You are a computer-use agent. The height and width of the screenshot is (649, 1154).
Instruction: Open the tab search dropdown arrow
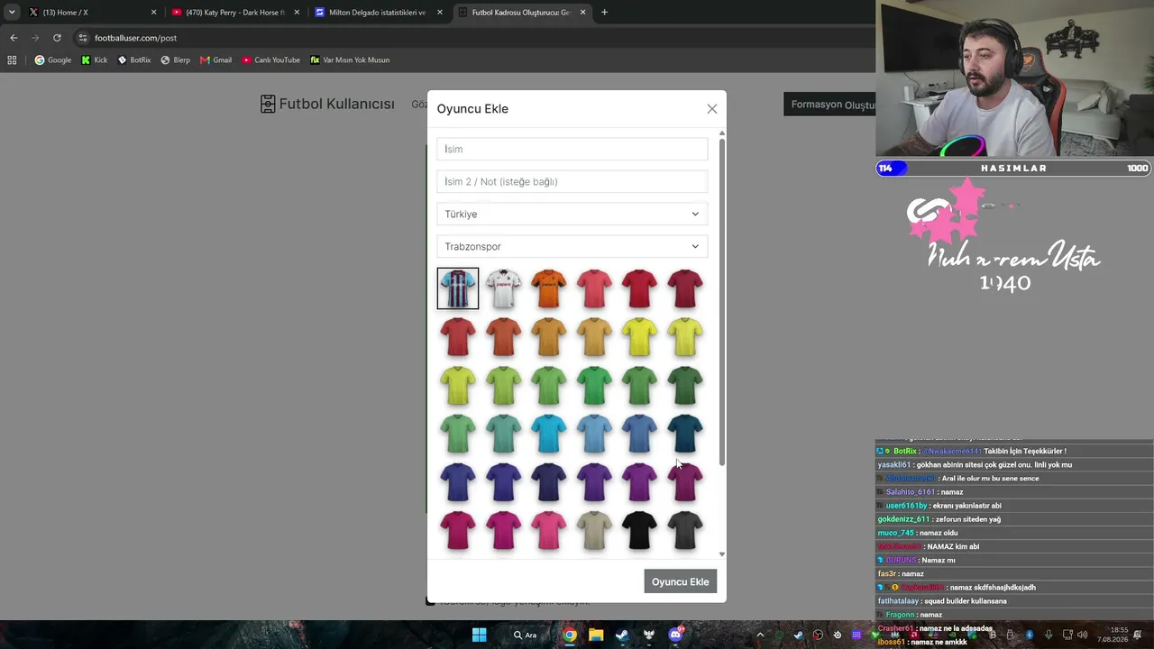(12, 13)
